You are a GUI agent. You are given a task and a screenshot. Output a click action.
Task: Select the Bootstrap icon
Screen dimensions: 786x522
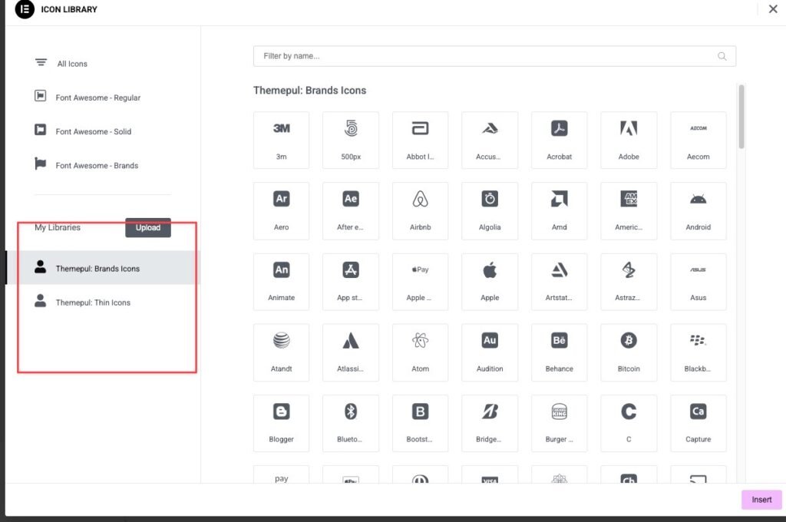420,423
